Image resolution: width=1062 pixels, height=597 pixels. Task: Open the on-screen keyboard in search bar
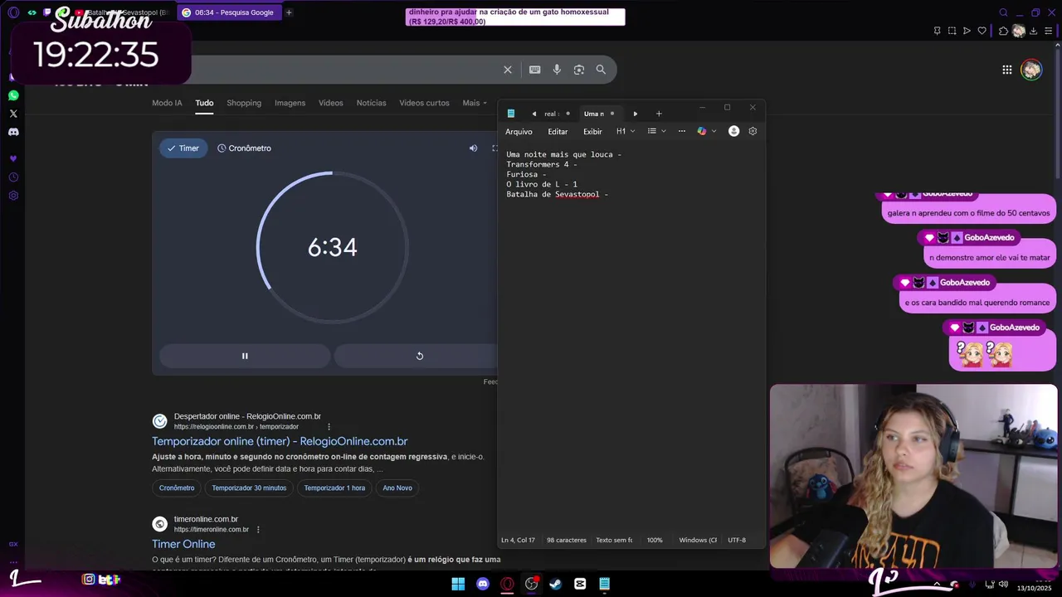pyautogui.click(x=534, y=70)
